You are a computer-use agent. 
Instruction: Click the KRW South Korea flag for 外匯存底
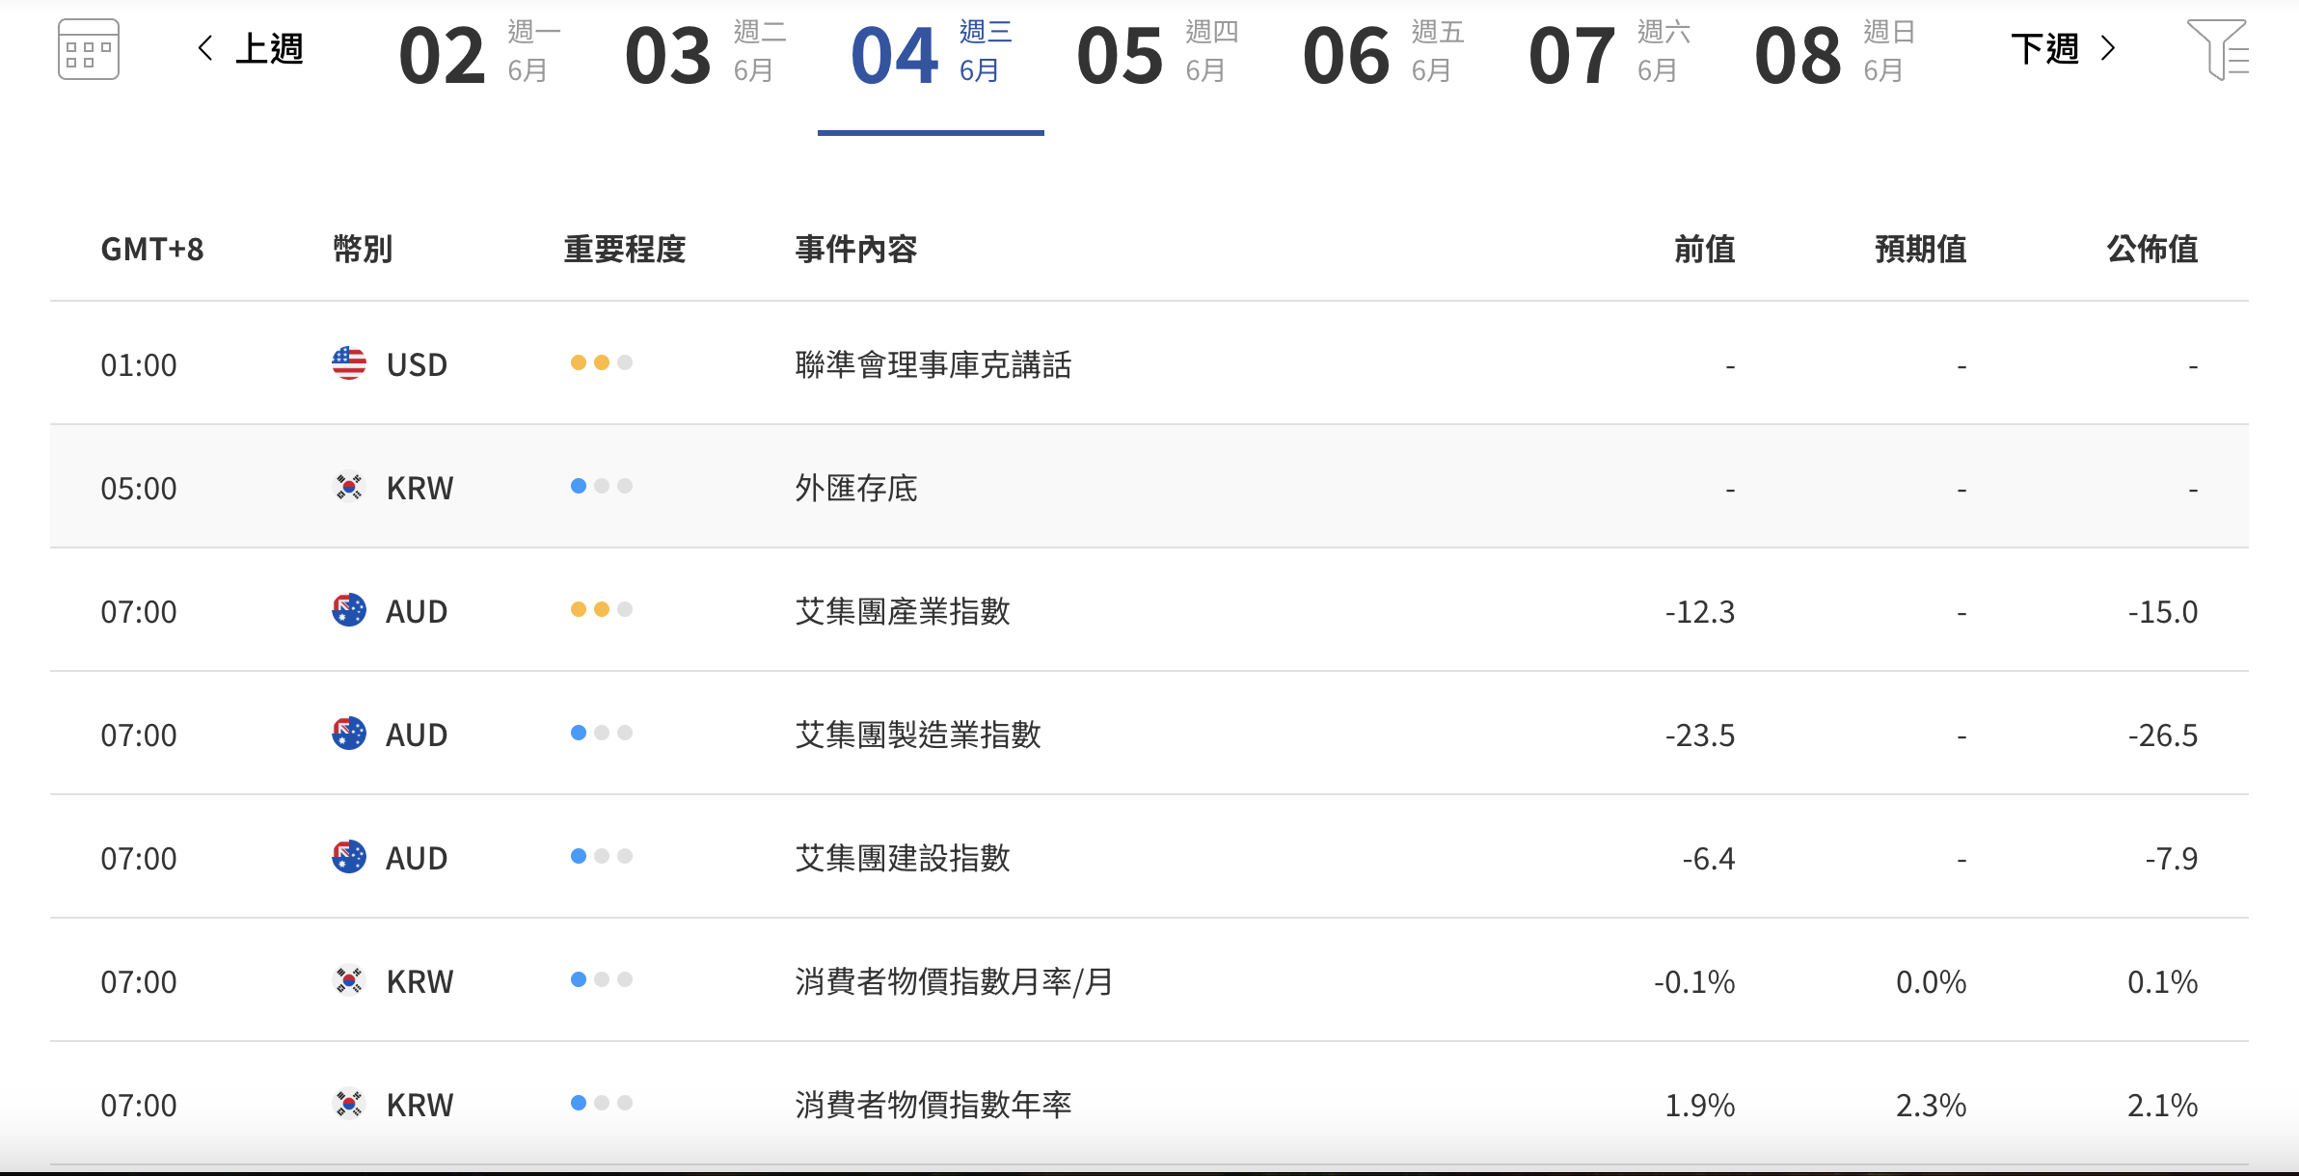click(348, 487)
